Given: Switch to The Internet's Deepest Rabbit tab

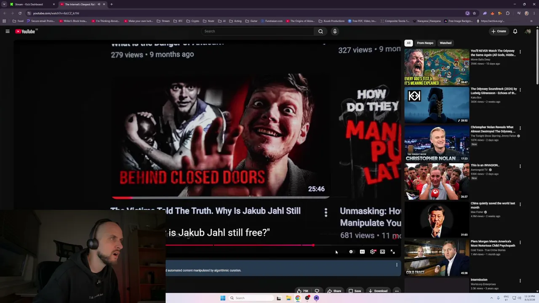Looking at the screenshot, I should (x=82, y=4).
